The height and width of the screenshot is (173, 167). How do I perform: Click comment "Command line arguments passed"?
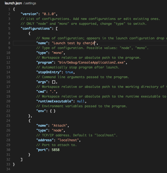[82, 77]
